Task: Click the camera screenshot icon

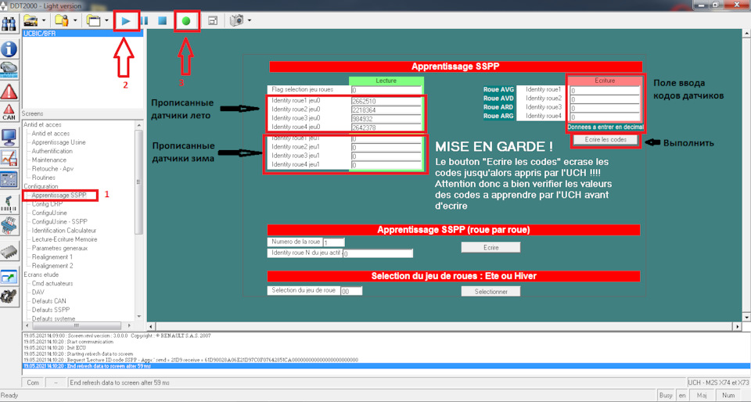Action: [x=237, y=20]
